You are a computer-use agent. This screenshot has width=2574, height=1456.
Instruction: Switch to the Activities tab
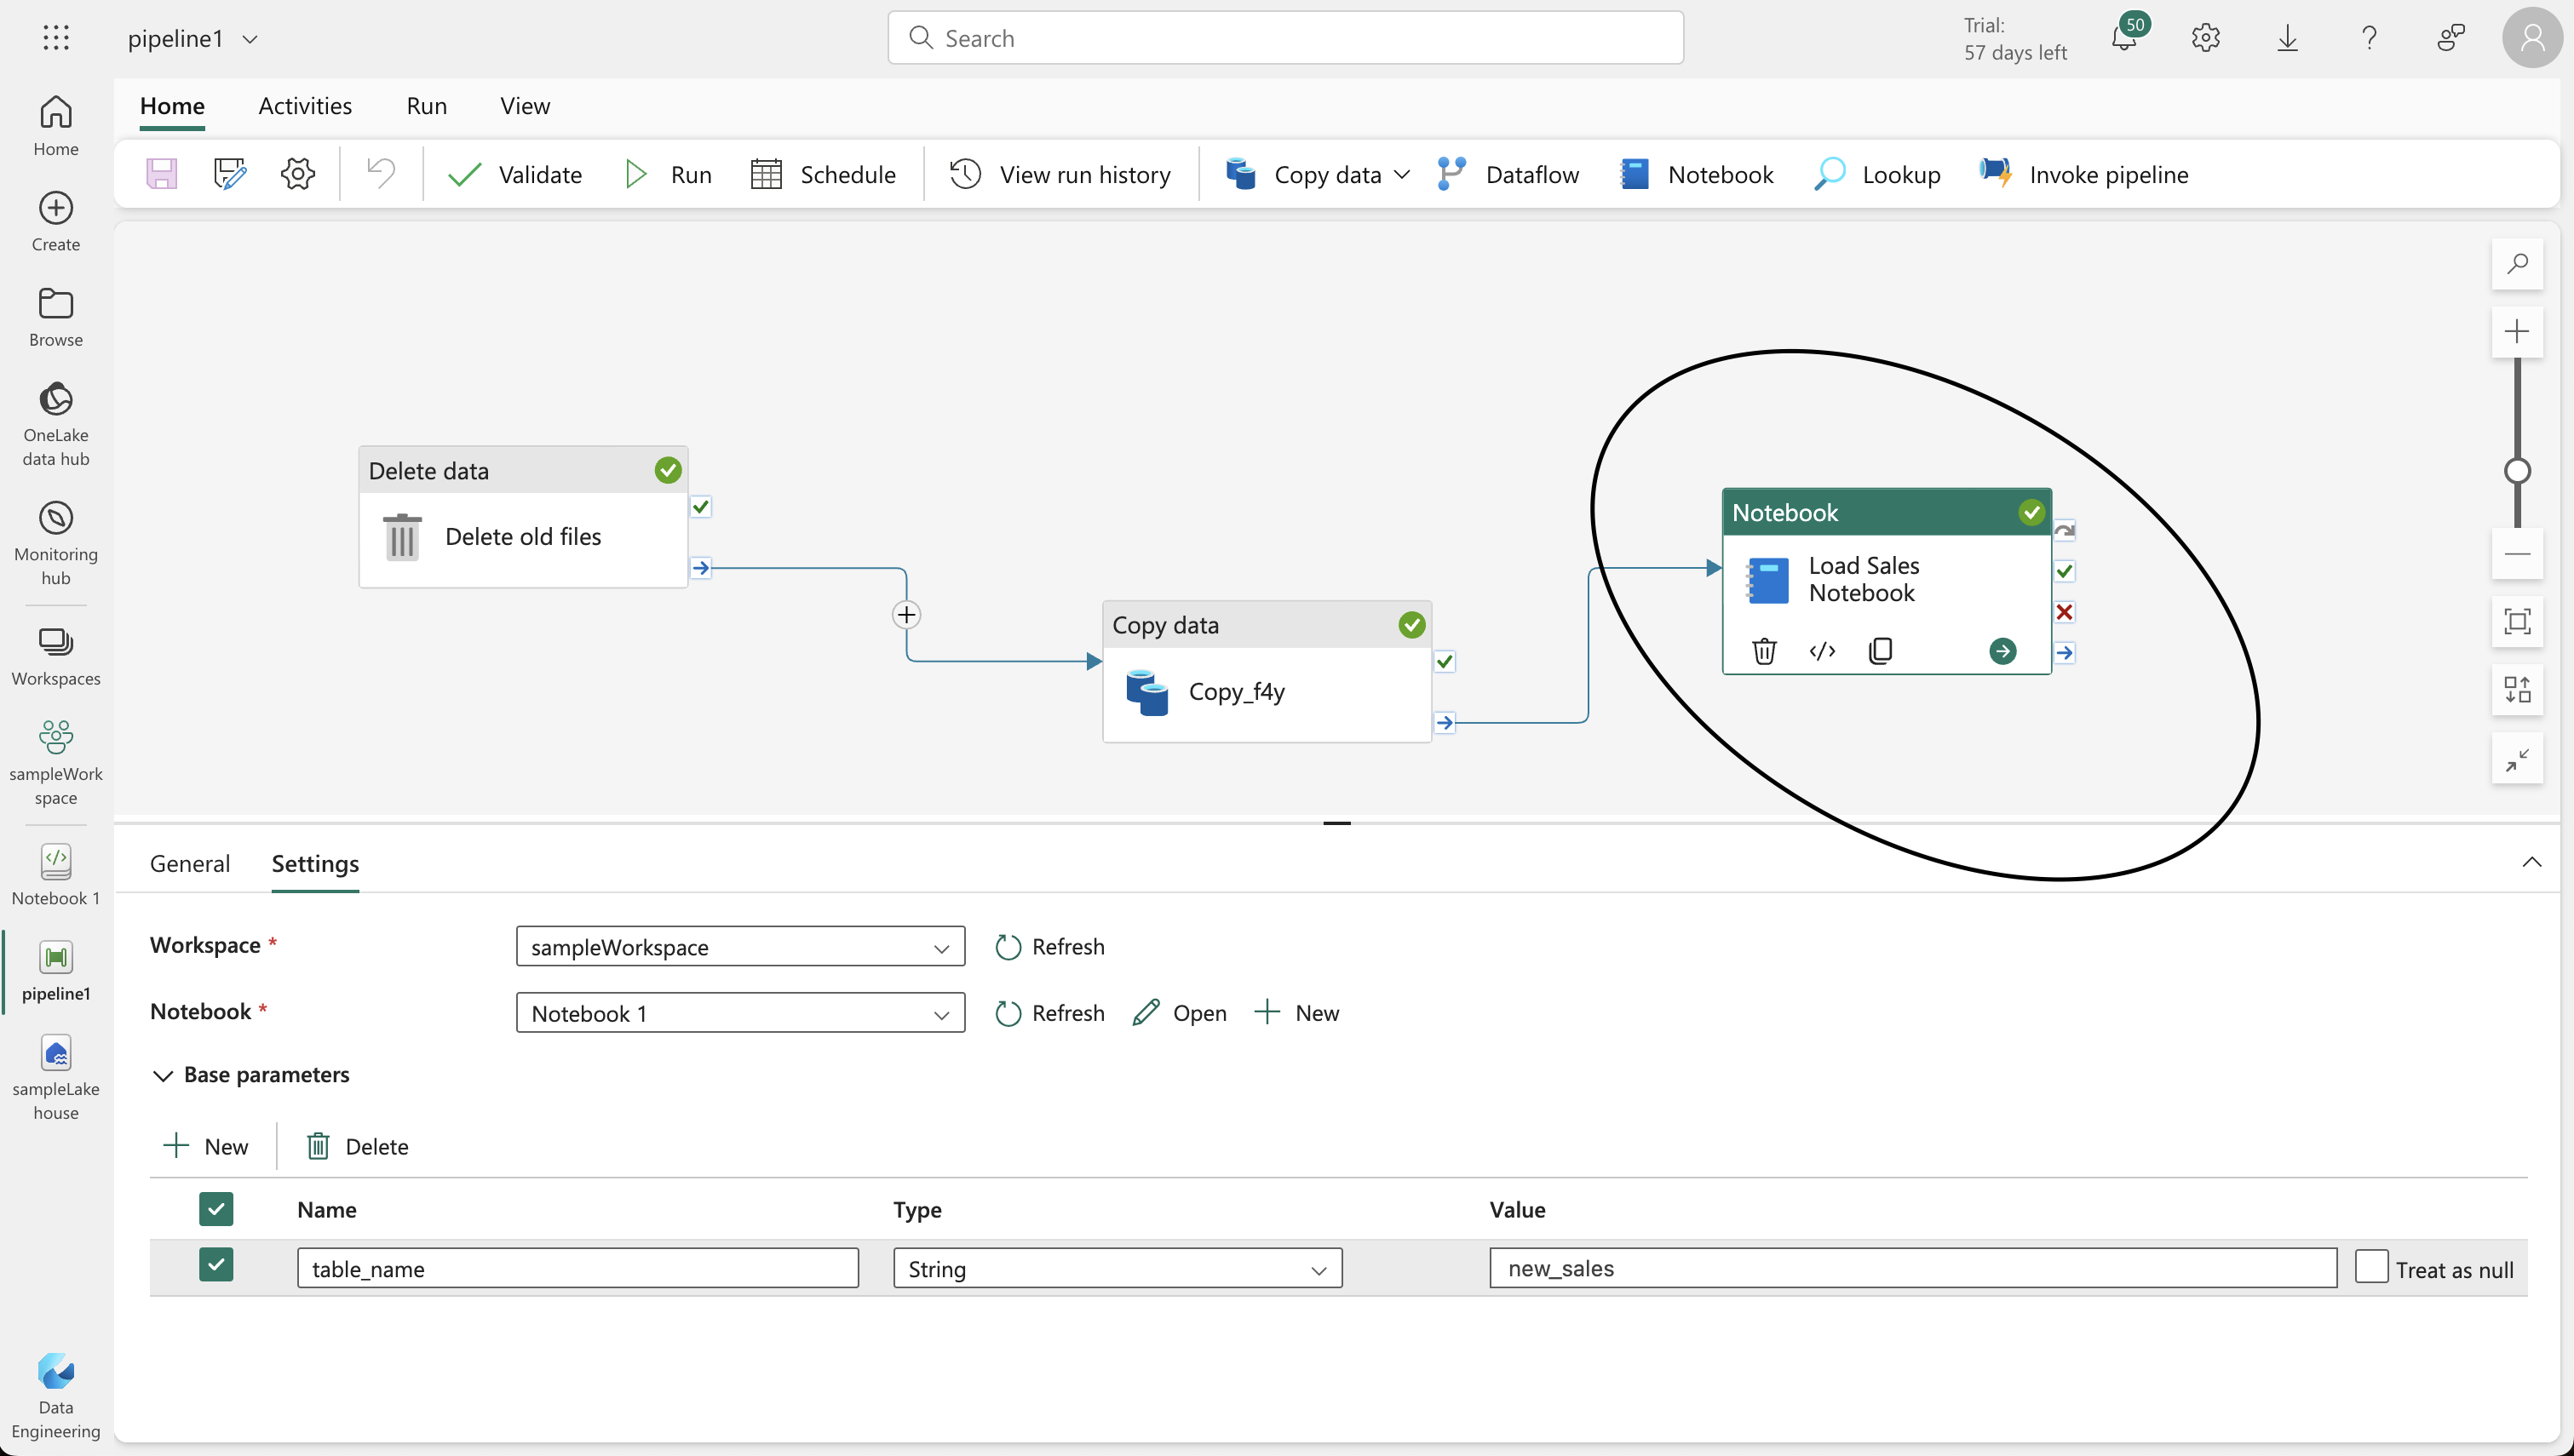(305, 106)
